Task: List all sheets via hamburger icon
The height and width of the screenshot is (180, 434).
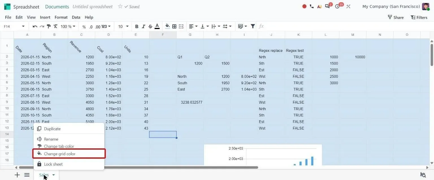Action: 27,175
